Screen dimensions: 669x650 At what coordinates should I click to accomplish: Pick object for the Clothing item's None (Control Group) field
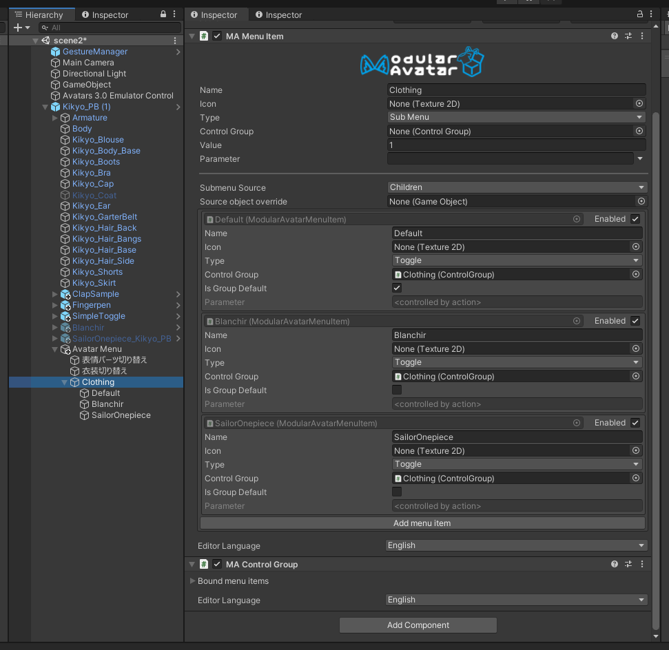pos(639,132)
